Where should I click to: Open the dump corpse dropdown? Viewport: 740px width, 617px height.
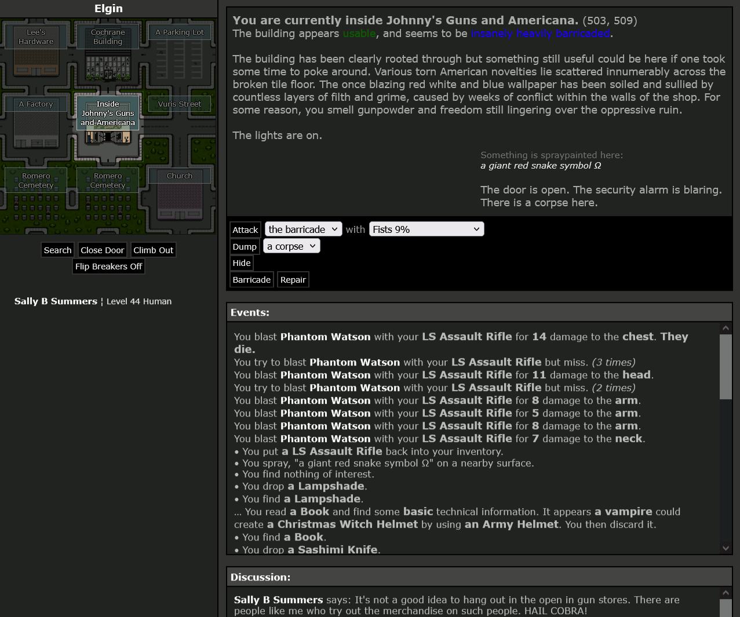tap(292, 246)
